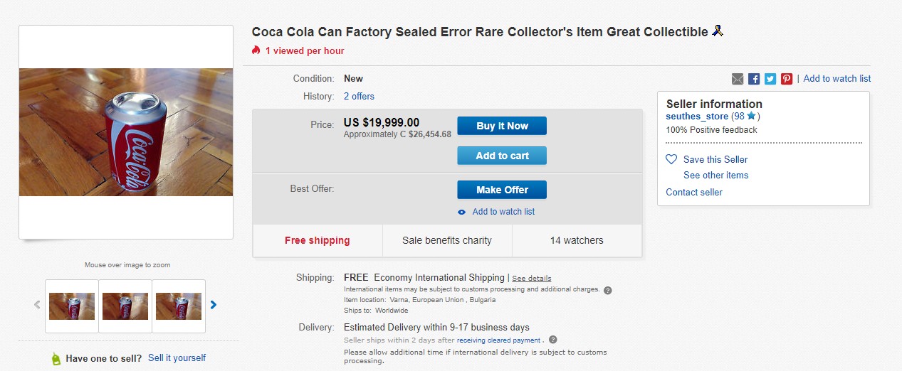The width and height of the screenshot is (902, 371).
Task: Expand shipping See details link
Action: (531, 278)
